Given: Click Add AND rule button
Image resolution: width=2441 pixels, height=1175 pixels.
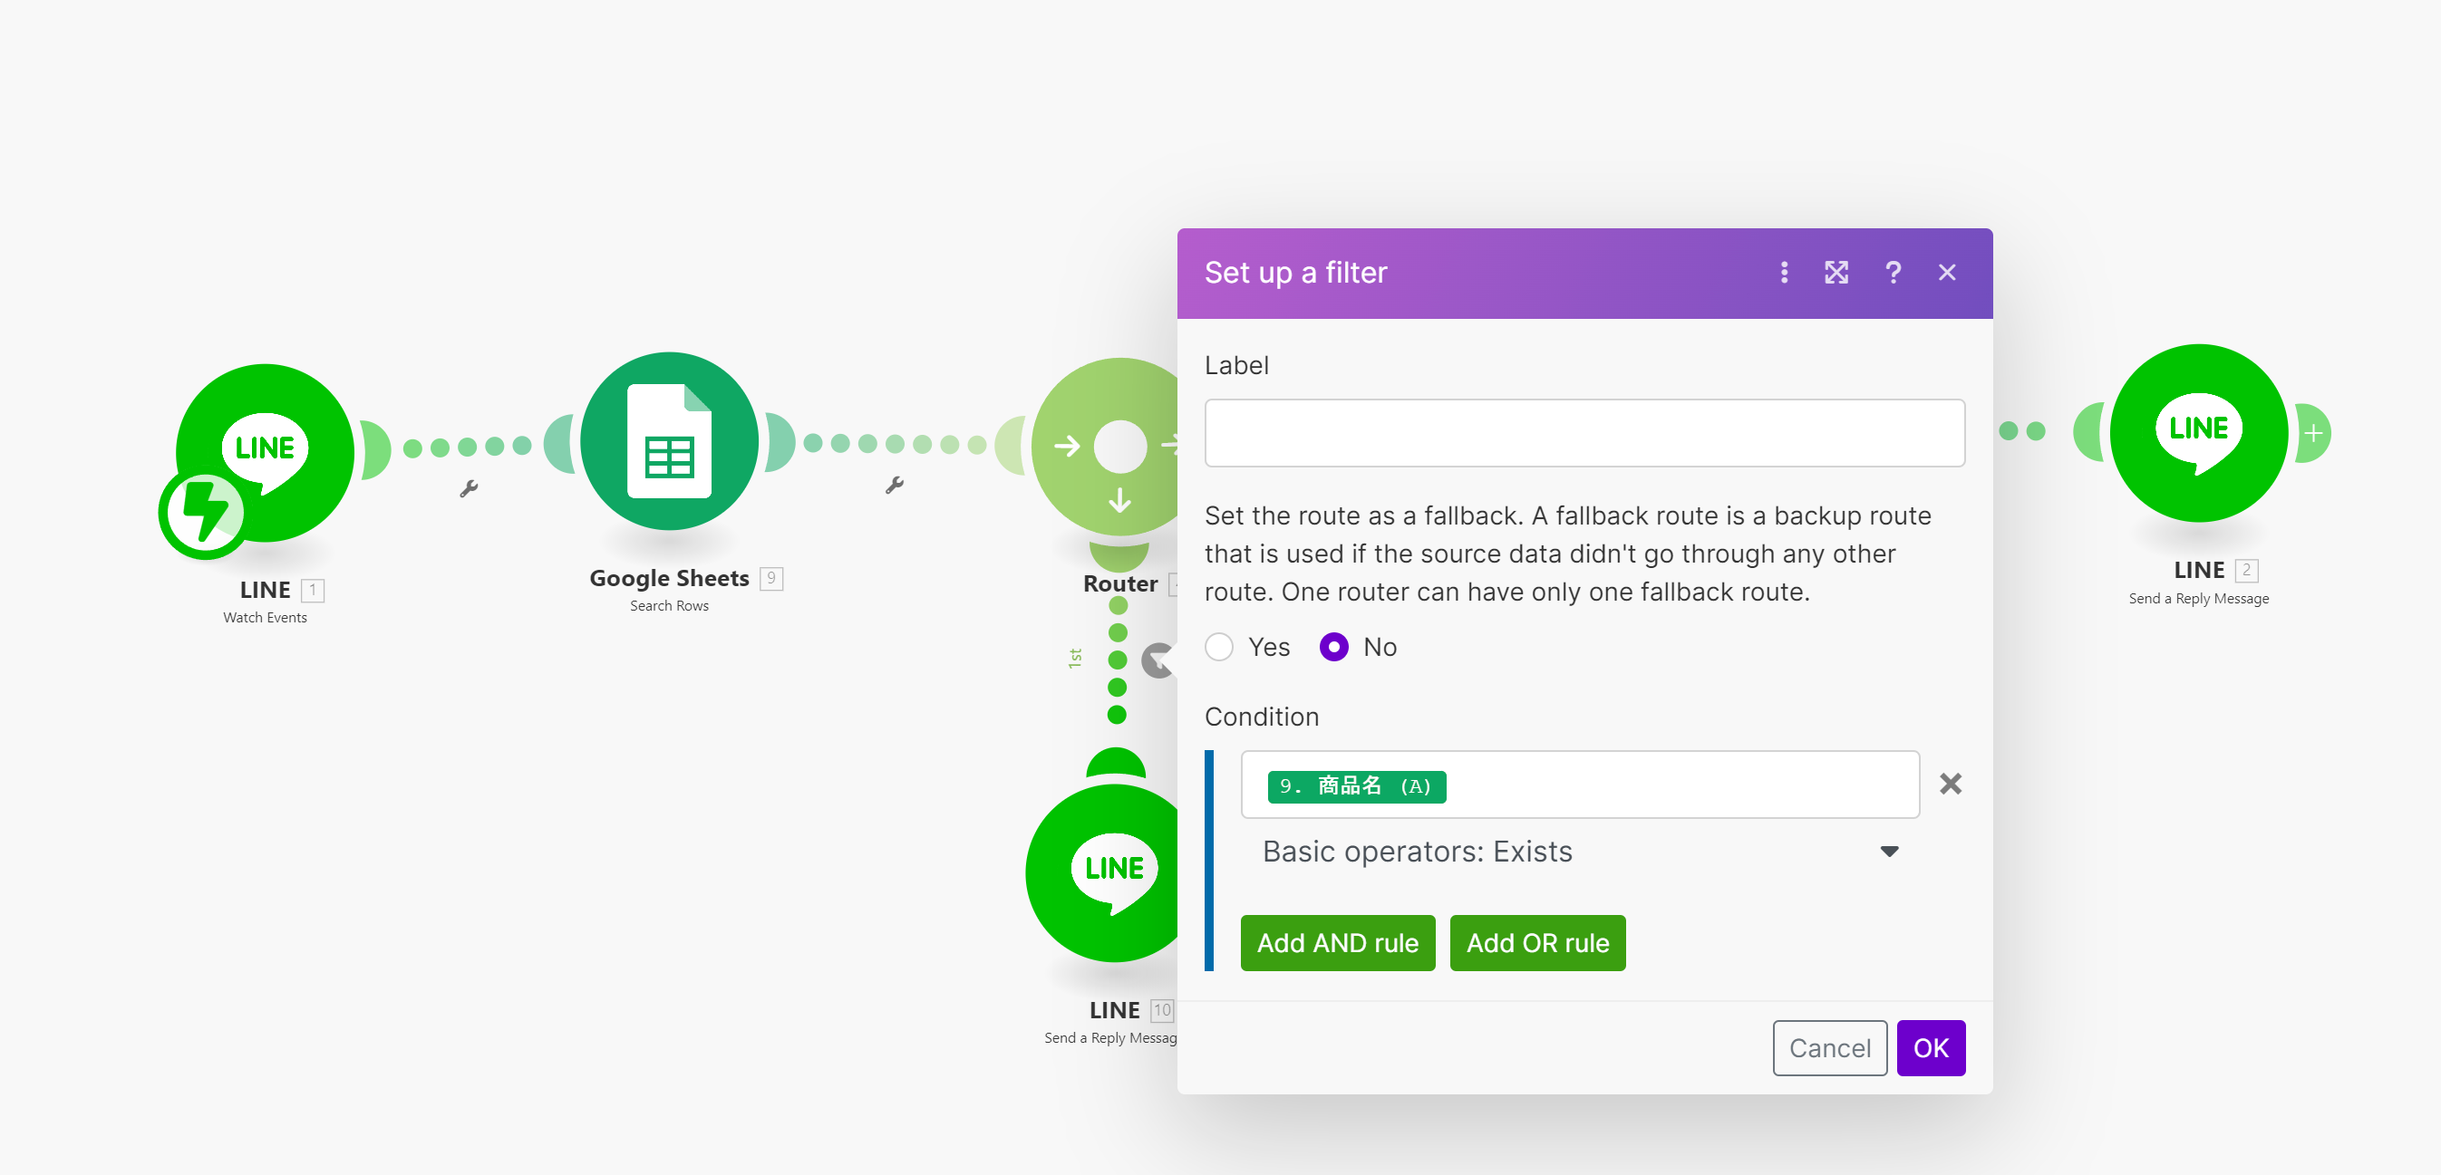Looking at the screenshot, I should pyautogui.click(x=1337, y=942).
